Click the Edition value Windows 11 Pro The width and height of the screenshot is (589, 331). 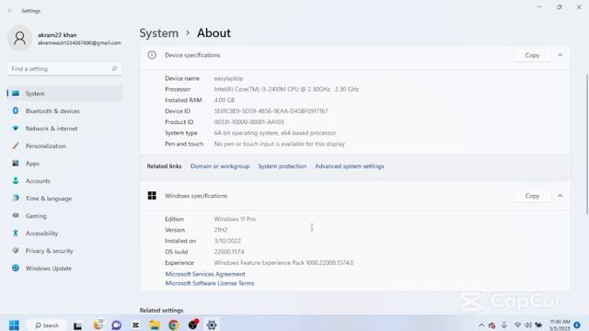(235, 219)
